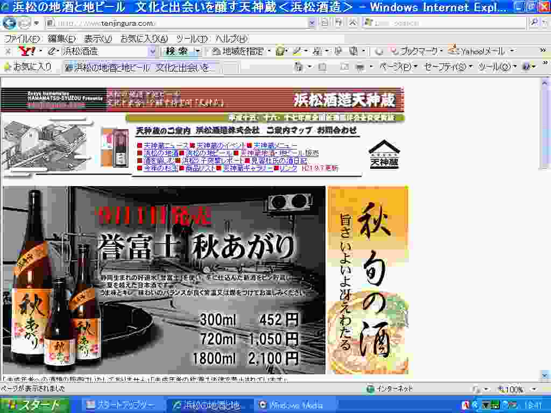
Task: Open the 天神蔵ギャラリー link
Action: pos(248,168)
